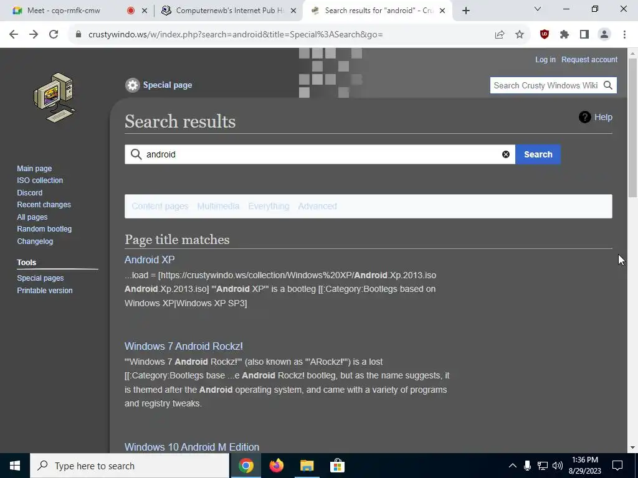Image resolution: width=638 pixels, height=478 pixels.
Task: Click the android search query field
Action: (x=320, y=154)
